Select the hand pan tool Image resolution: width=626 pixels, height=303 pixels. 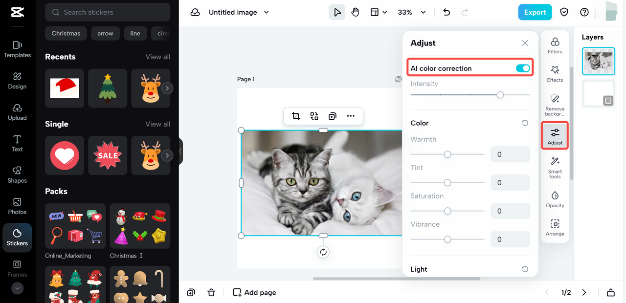pyautogui.click(x=355, y=12)
